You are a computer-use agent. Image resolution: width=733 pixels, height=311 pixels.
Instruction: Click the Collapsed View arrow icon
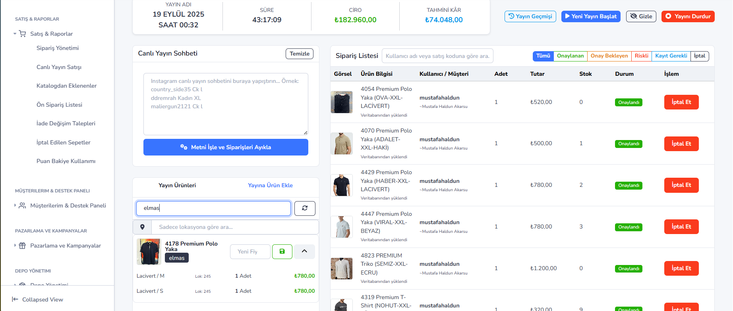15,299
